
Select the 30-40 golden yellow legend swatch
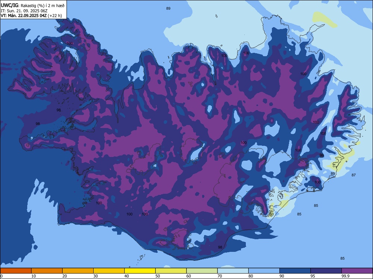click(x=109, y=271)
